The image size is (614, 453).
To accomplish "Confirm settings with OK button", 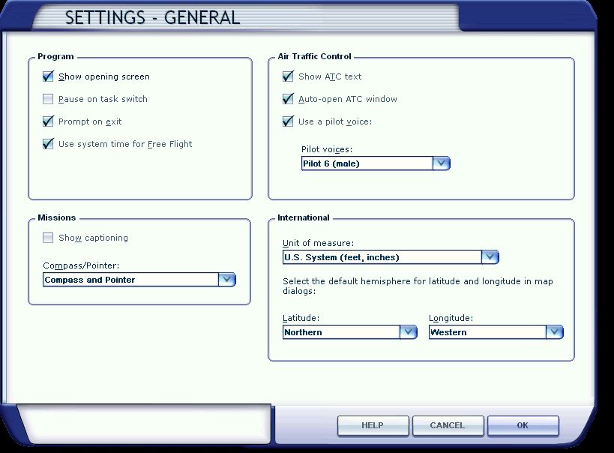I will [x=523, y=425].
